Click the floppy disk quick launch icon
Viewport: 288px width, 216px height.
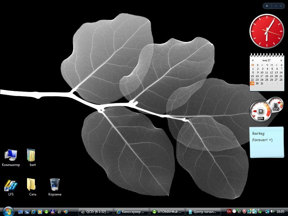pyautogui.click(x=53, y=212)
